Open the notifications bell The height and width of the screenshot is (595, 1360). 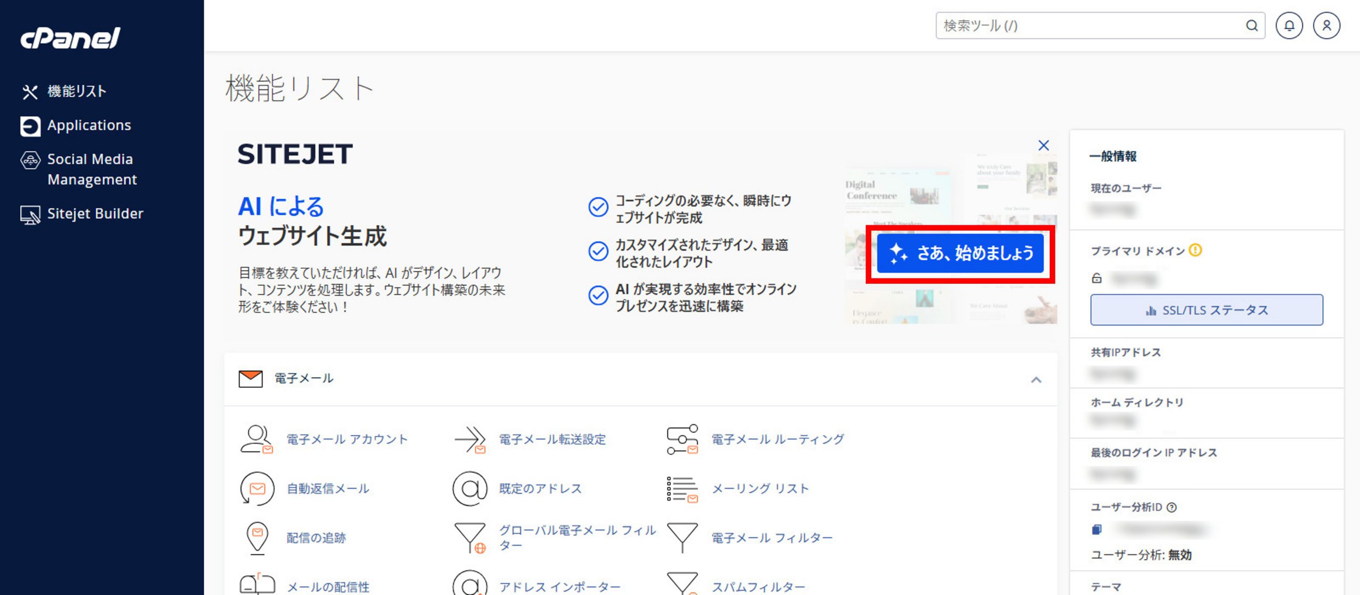coord(1290,25)
